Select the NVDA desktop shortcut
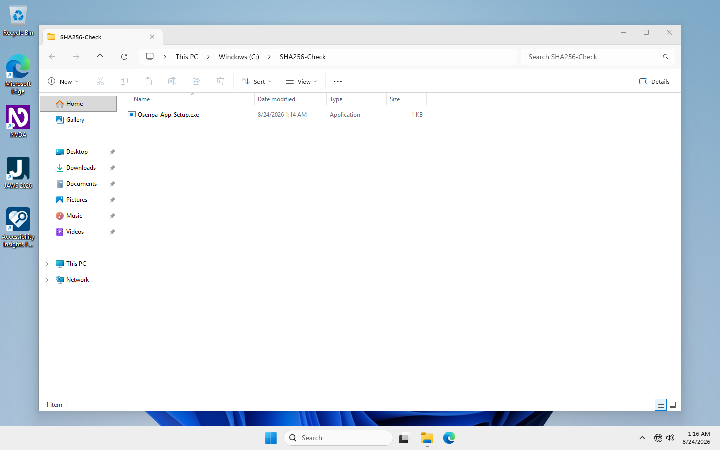This screenshot has width=720, height=450. (x=18, y=122)
